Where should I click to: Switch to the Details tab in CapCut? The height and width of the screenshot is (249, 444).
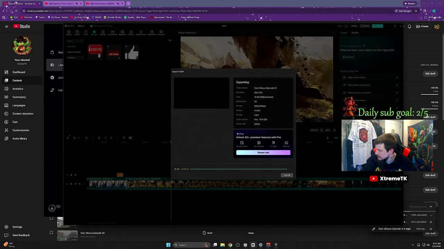point(355,33)
